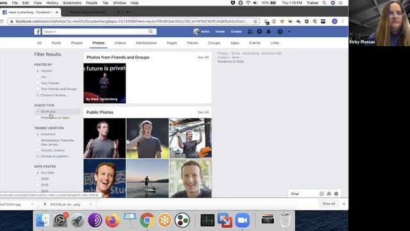Viewport: 410px width, 231px height.
Task: Select the 2019 date posted filter
Action: (x=38, y=185)
